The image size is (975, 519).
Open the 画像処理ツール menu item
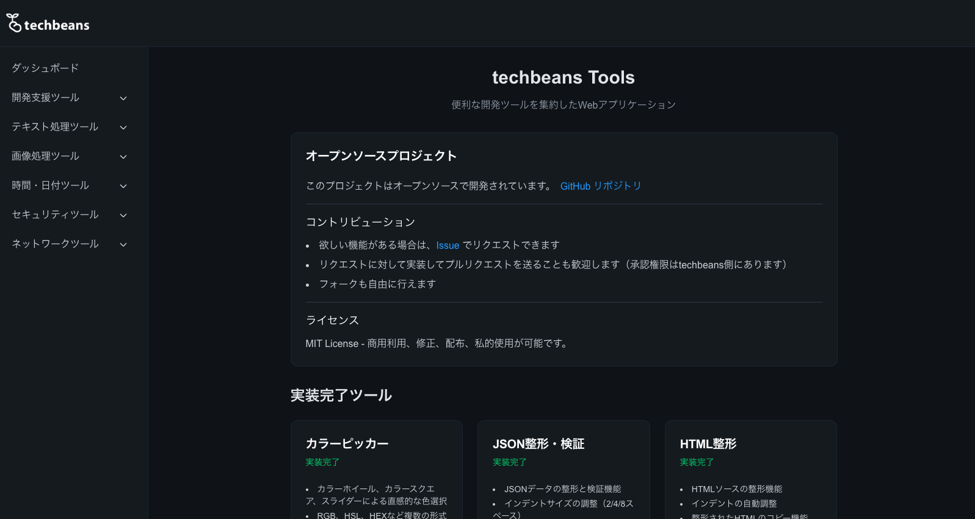coord(45,156)
